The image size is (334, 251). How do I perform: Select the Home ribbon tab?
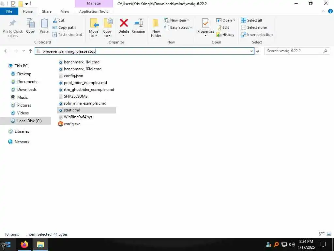pyautogui.click(x=28, y=11)
